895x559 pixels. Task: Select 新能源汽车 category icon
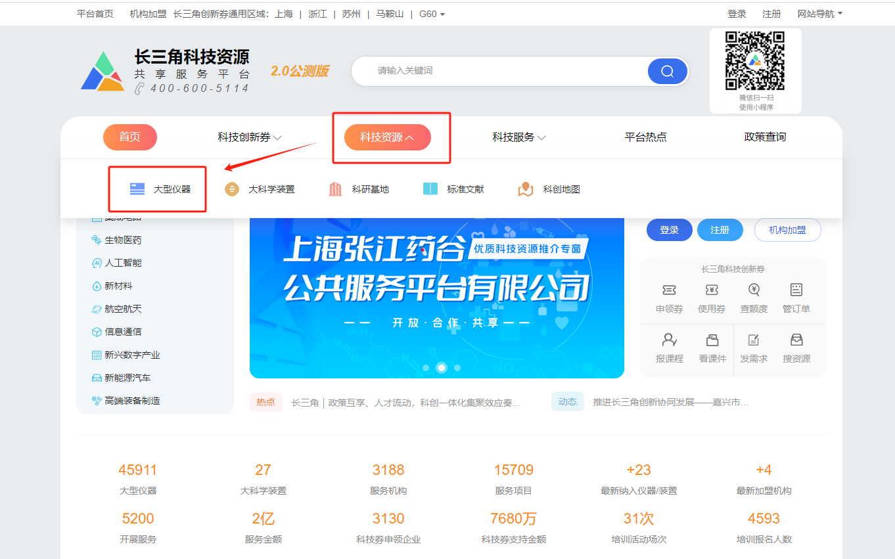pyautogui.click(x=97, y=378)
